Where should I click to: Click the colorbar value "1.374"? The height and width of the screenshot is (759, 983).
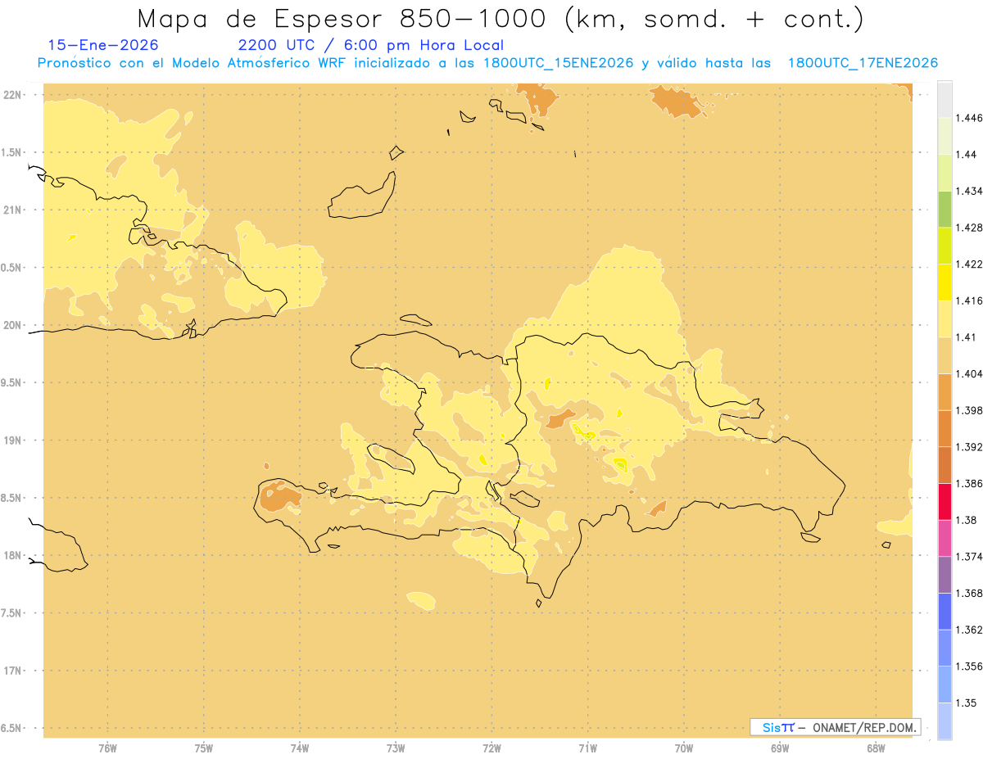[971, 557]
